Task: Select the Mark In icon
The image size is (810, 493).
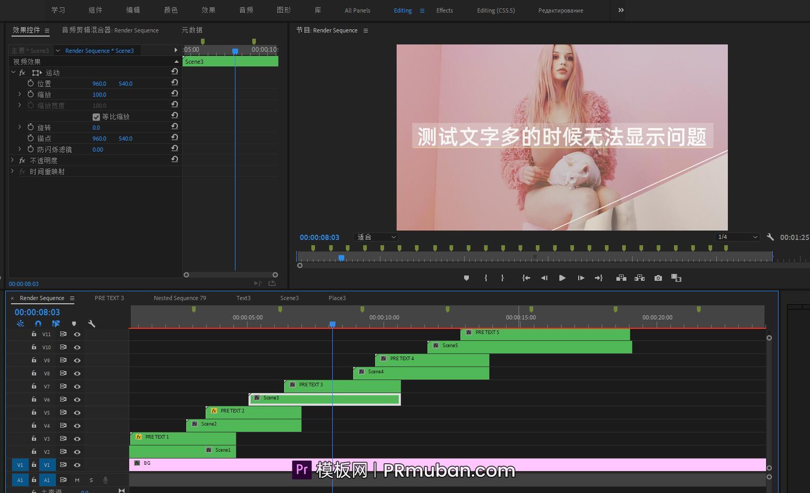Action: [485, 278]
